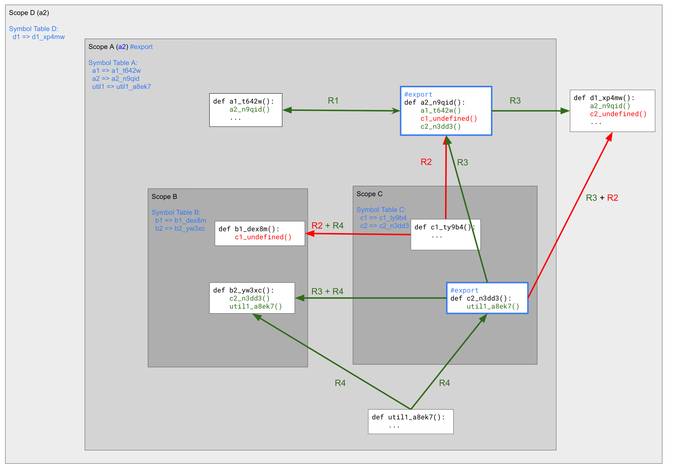
Task: Click the R3 + R4 arrow label
Action: [x=327, y=291]
